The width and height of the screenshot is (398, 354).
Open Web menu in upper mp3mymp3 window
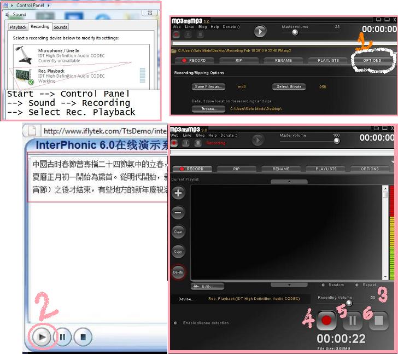pos(177,27)
